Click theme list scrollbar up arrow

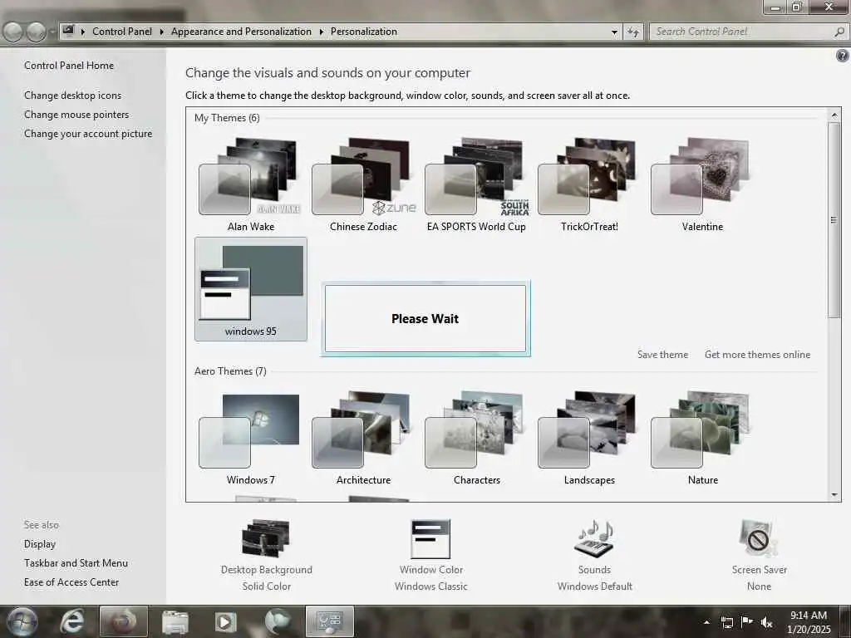click(834, 115)
